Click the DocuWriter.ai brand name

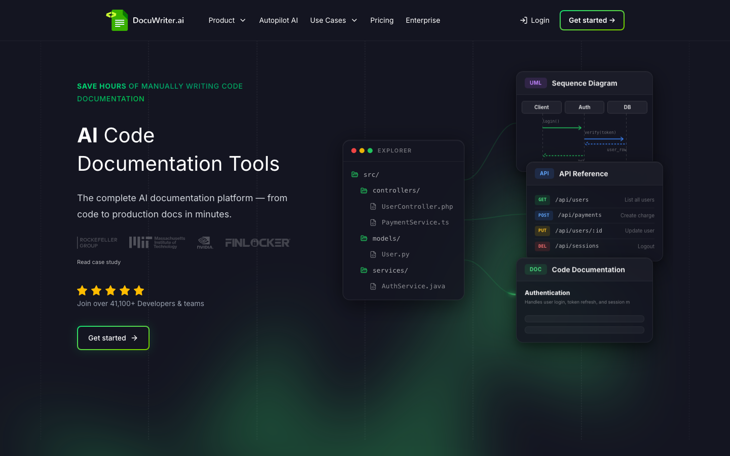(x=158, y=20)
